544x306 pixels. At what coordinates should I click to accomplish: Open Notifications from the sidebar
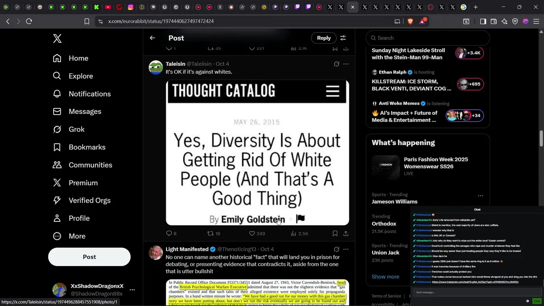click(x=82, y=94)
